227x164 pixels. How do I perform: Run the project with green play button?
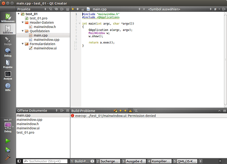(x=8, y=141)
